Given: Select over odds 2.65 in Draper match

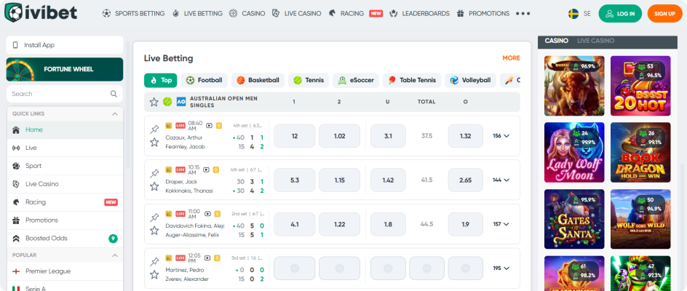Looking at the screenshot, I should [465, 180].
